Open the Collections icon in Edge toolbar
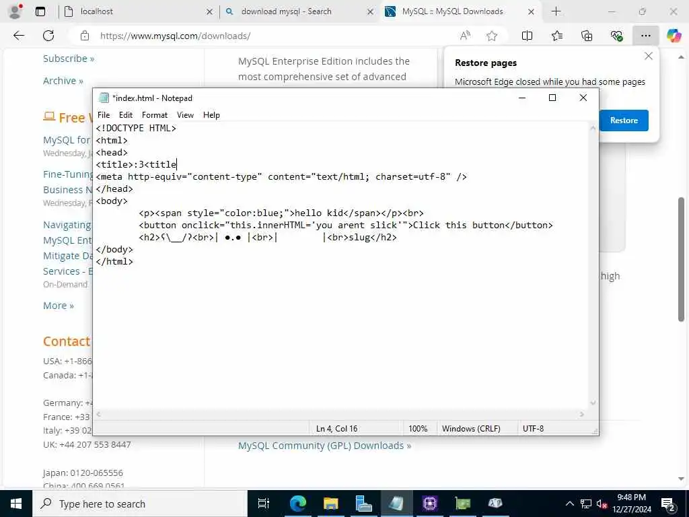689x517 pixels. coord(587,36)
